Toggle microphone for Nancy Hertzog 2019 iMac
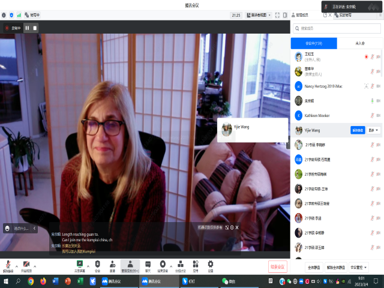 372,86
